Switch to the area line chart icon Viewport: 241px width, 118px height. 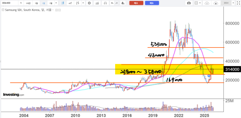click(x=70, y=3)
